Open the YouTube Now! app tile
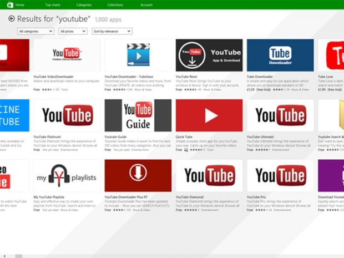344x258 pixels. 209,55
